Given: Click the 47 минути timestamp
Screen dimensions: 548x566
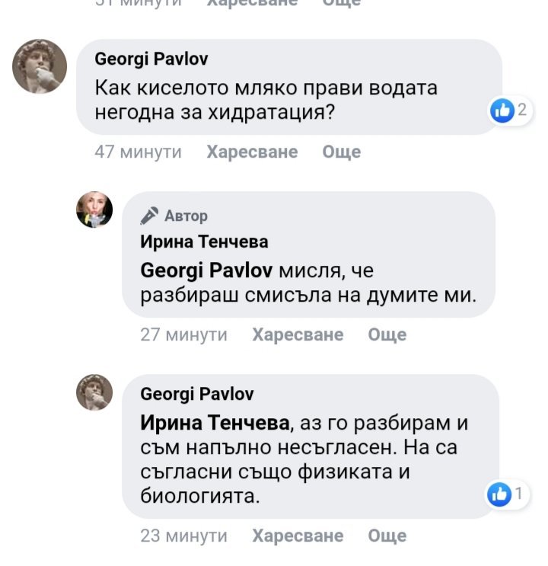Looking at the screenshot, I should pyautogui.click(x=138, y=152).
